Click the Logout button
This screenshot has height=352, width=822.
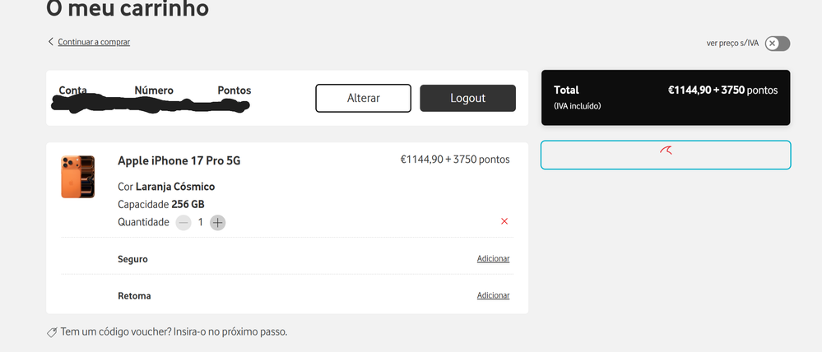[x=467, y=98]
